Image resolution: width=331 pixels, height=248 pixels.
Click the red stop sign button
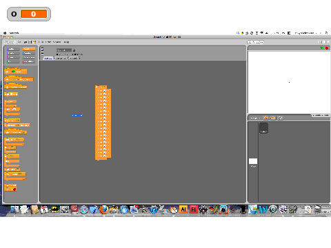pyautogui.click(x=327, y=48)
